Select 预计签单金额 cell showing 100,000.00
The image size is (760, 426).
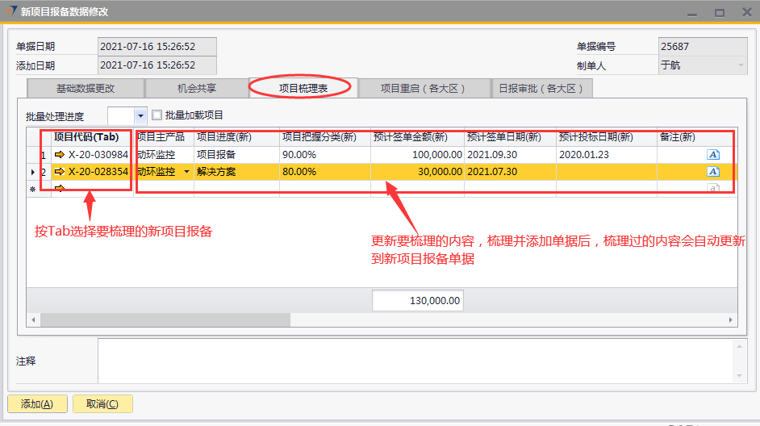(x=417, y=154)
